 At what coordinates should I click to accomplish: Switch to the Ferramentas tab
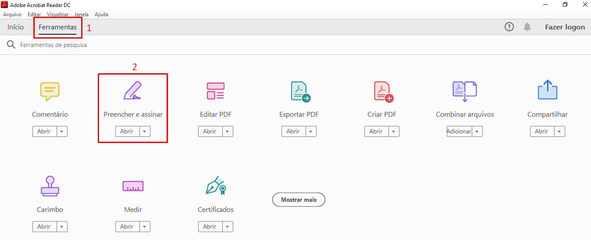click(x=57, y=27)
